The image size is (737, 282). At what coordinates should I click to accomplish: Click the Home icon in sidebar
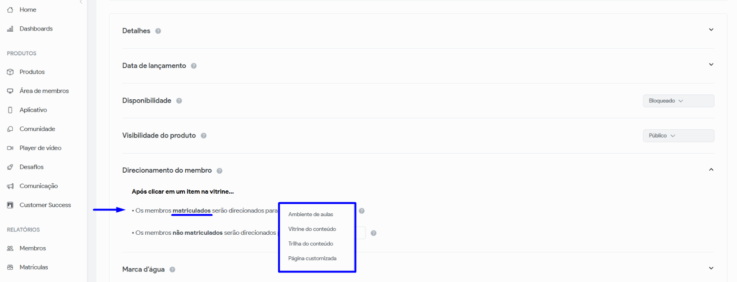point(10,10)
